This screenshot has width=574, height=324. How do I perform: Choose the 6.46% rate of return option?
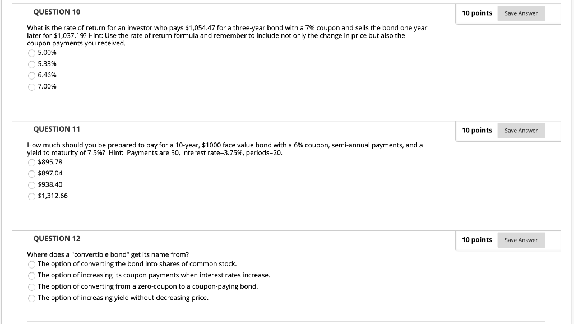31,75
